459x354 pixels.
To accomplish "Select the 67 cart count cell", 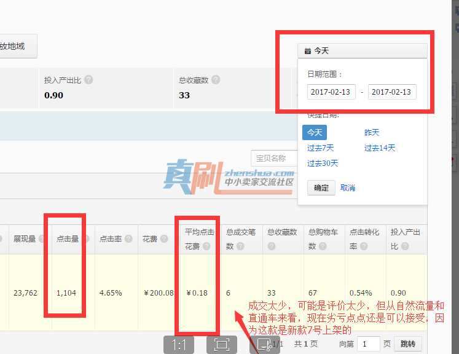I will pyautogui.click(x=312, y=293).
